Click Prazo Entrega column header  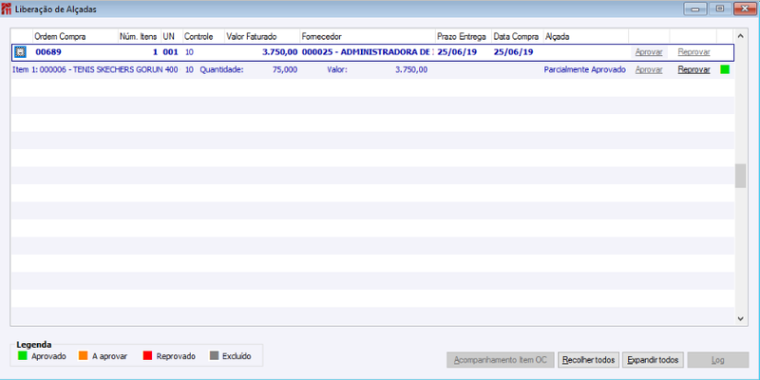click(463, 37)
